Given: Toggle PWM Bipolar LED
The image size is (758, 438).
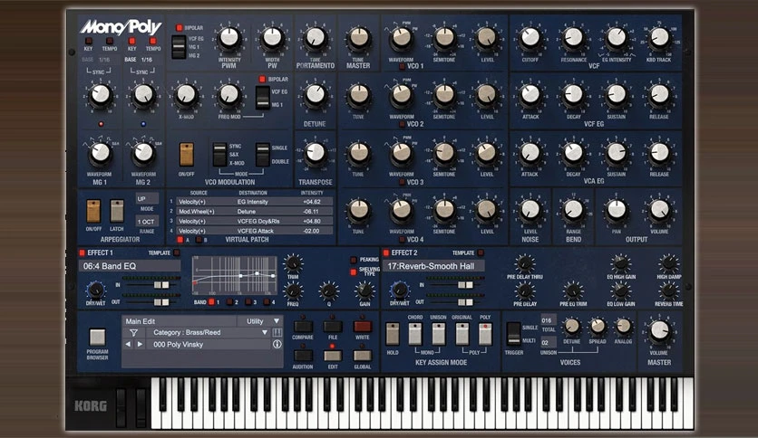Looking at the screenshot, I should pos(180,28).
